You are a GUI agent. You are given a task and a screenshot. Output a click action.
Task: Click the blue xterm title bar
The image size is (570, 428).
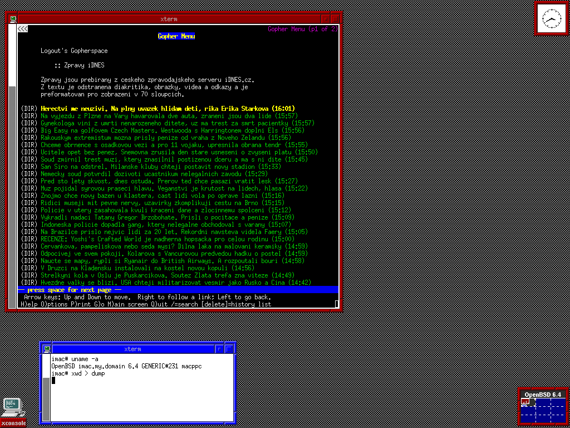pyautogui.click(x=132, y=349)
